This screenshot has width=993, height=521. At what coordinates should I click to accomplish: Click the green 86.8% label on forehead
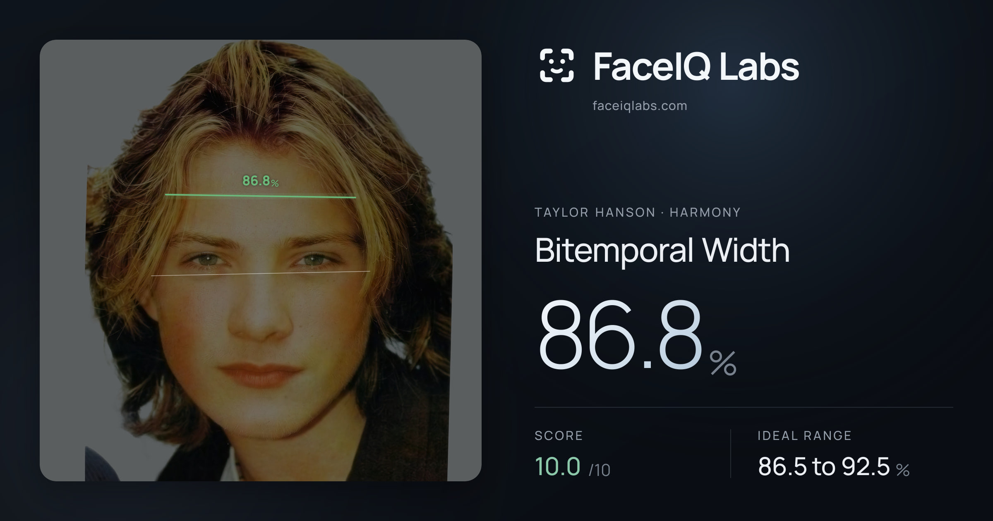[x=261, y=181]
